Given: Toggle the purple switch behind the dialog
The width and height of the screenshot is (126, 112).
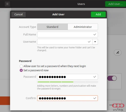Looking at the screenshot, I should point(112,78).
